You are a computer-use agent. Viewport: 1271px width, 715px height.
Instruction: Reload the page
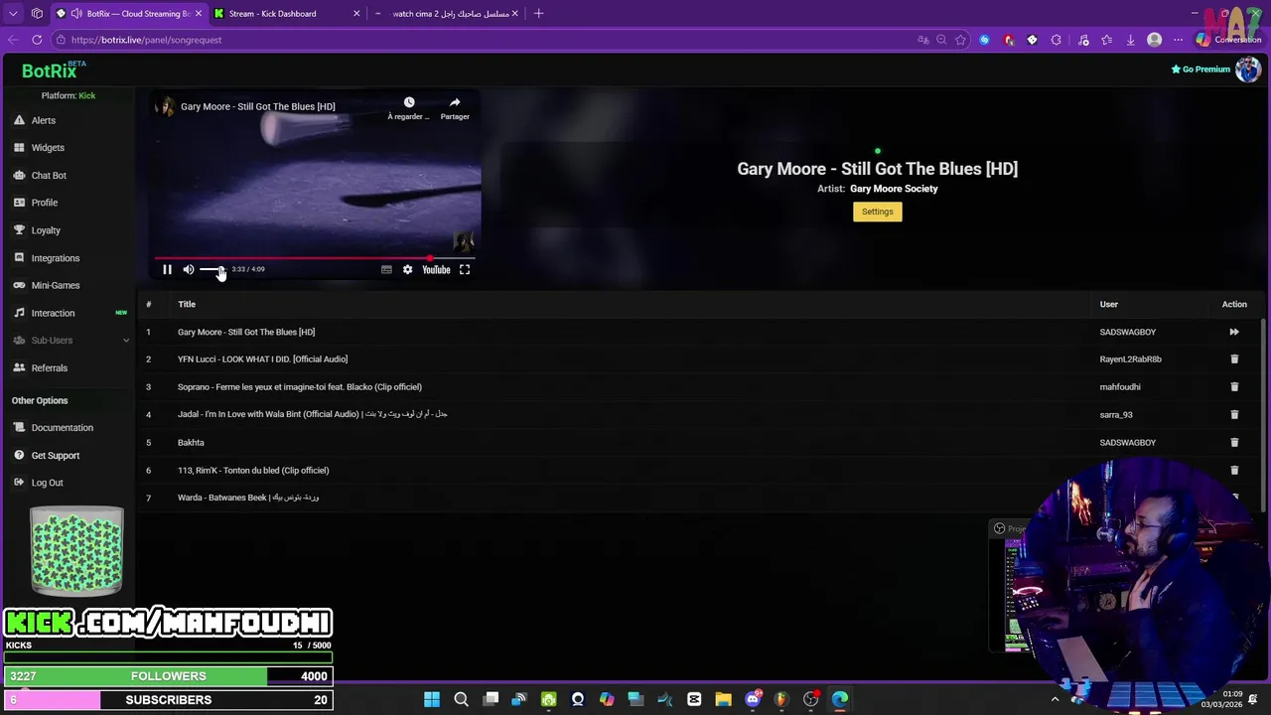37,40
